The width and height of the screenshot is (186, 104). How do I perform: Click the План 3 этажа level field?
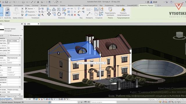click(x=13, y=41)
